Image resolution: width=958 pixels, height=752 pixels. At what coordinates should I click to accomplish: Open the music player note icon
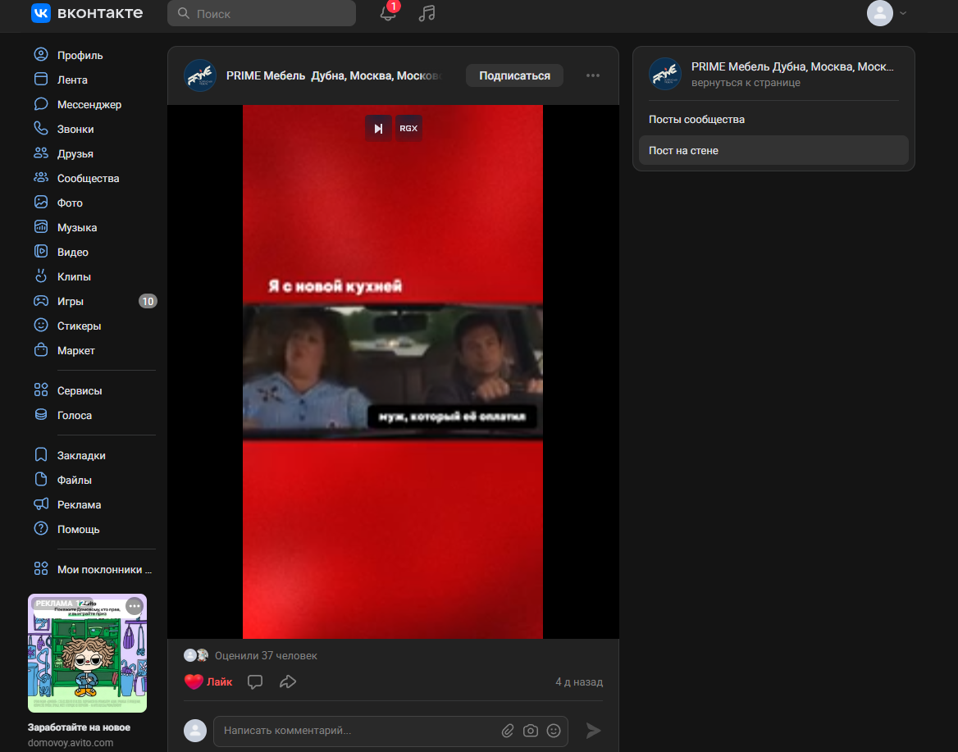pyautogui.click(x=427, y=13)
